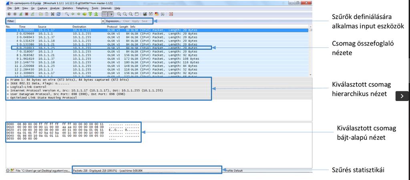Close the capture file with X icon
This screenshot has height=180, width=410.
52,14
